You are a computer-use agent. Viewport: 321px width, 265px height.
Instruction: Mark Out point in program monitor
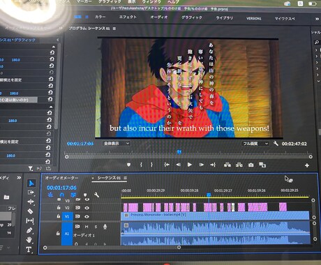151,165
